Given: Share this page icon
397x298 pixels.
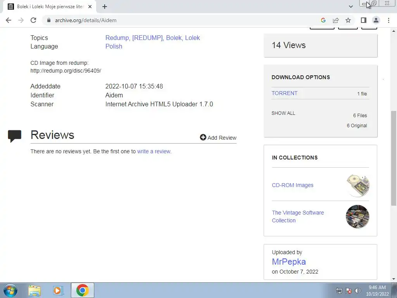Looking at the screenshot, I should 336,20.
